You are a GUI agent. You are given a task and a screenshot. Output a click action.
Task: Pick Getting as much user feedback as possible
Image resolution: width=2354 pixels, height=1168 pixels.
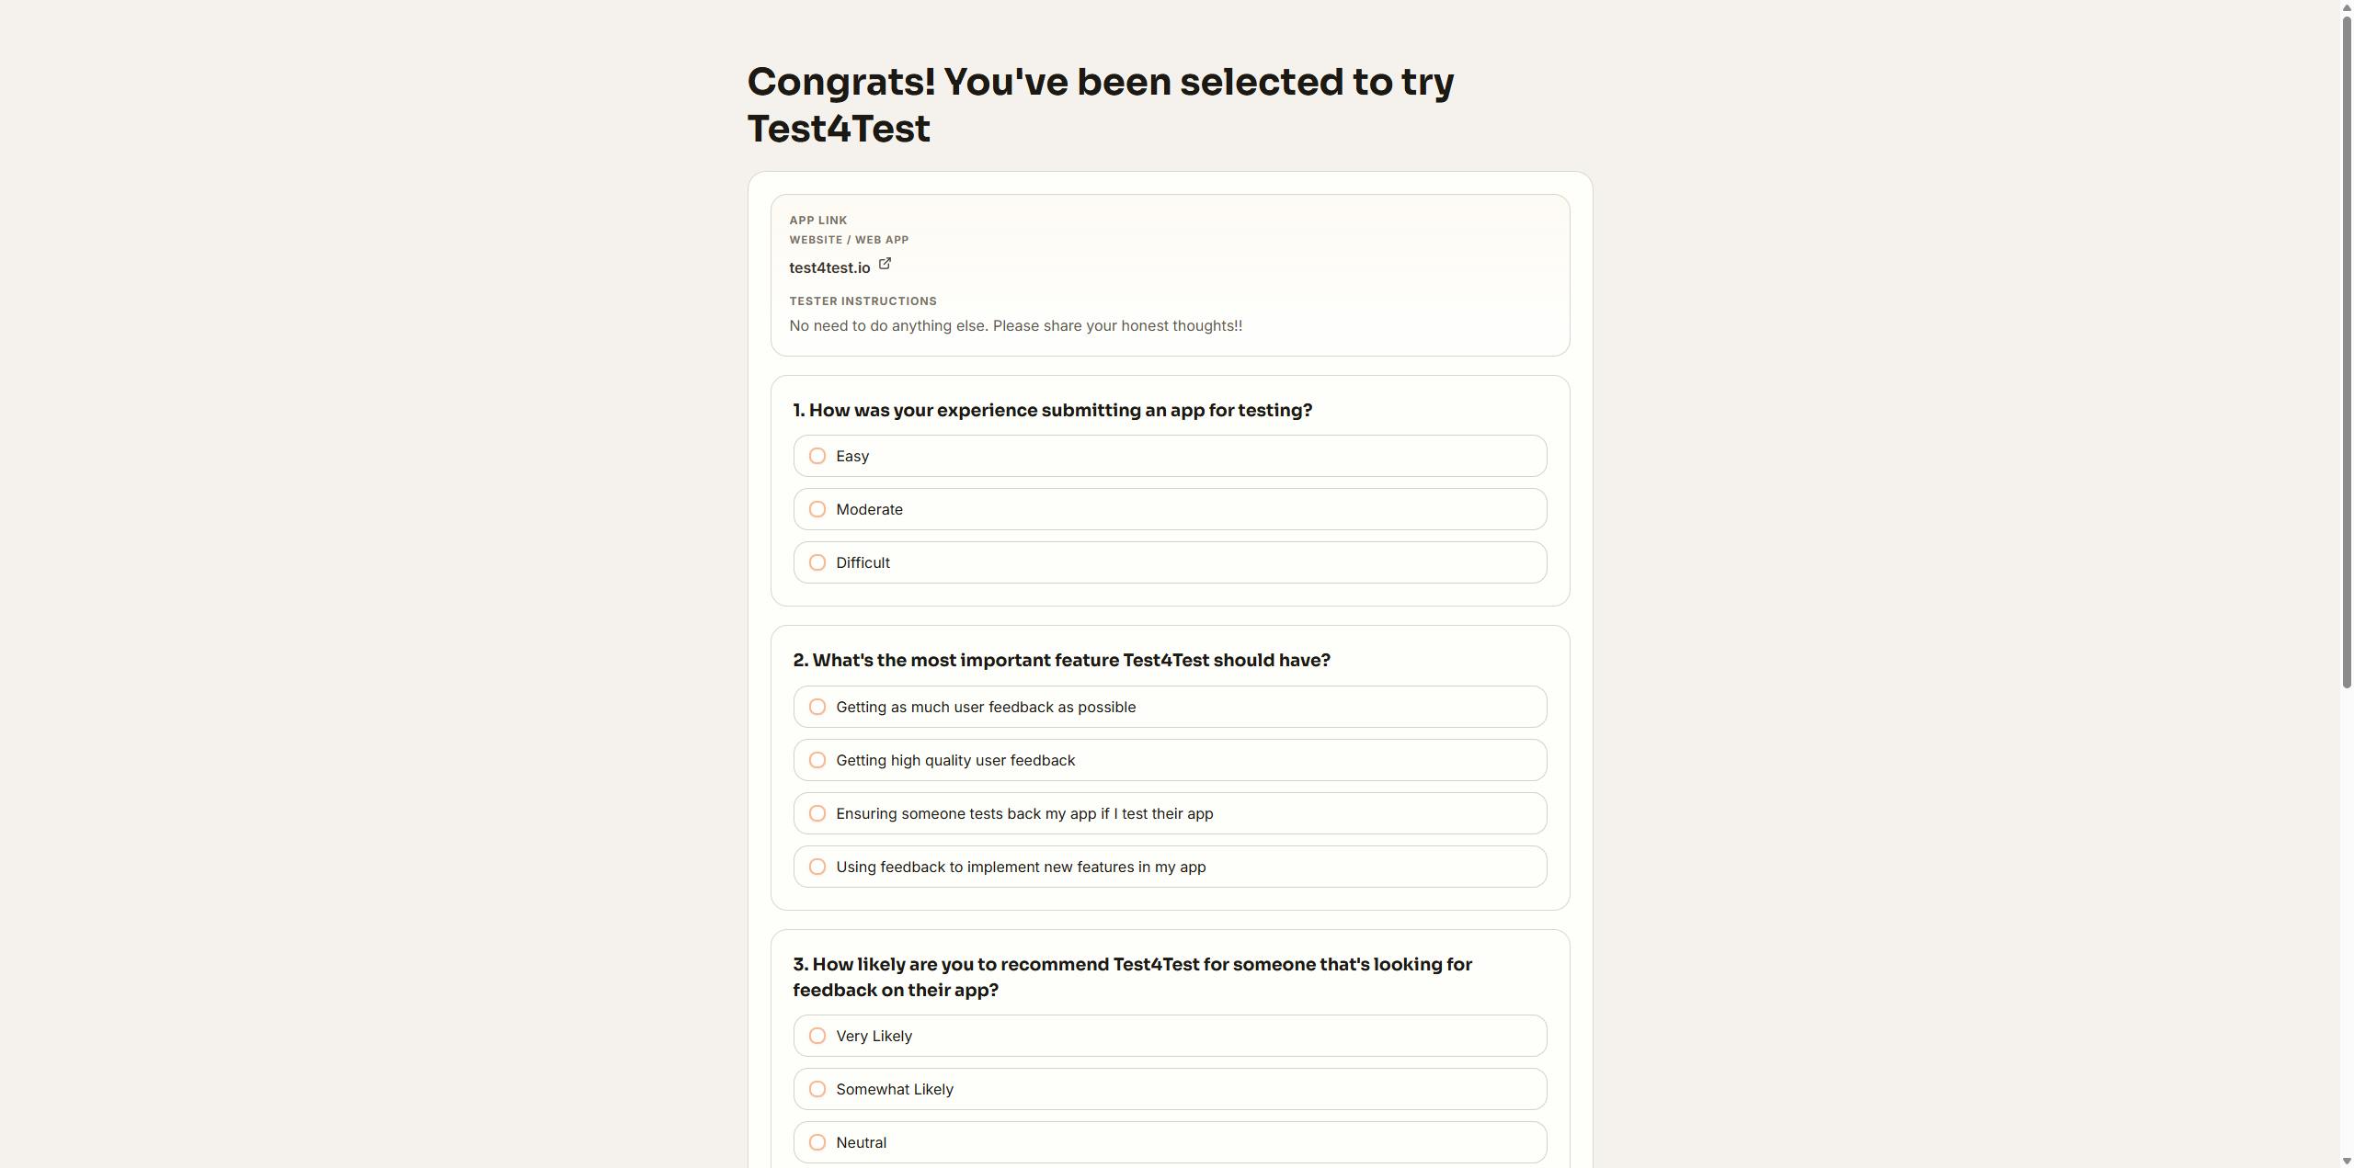(1170, 707)
